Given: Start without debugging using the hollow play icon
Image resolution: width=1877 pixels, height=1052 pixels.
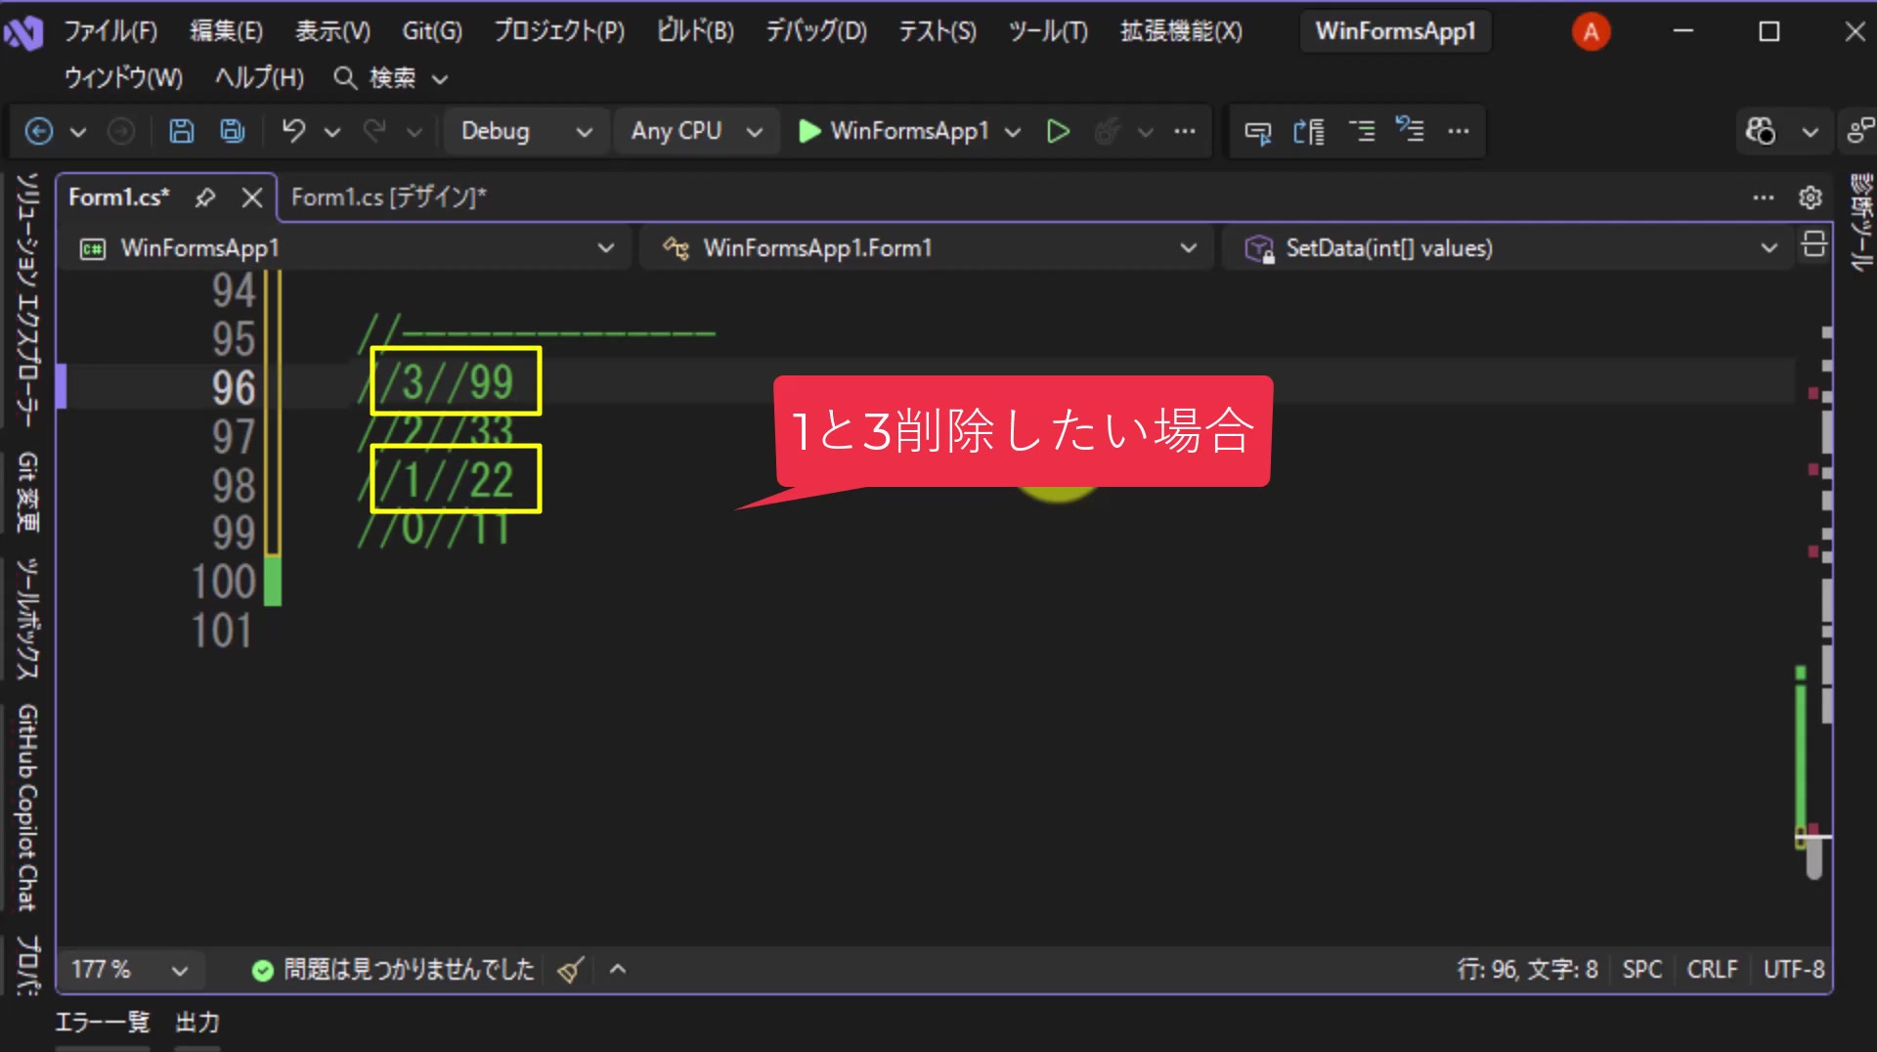Looking at the screenshot, I should coord(1058,131).
